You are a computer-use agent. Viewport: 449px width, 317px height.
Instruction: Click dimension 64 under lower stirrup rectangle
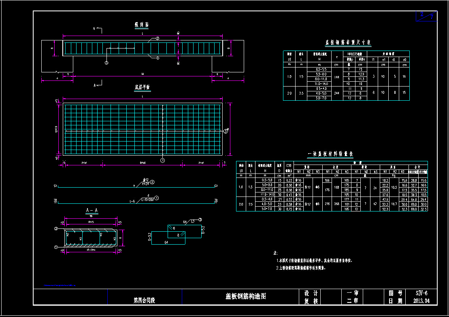[x=166, y=242]
